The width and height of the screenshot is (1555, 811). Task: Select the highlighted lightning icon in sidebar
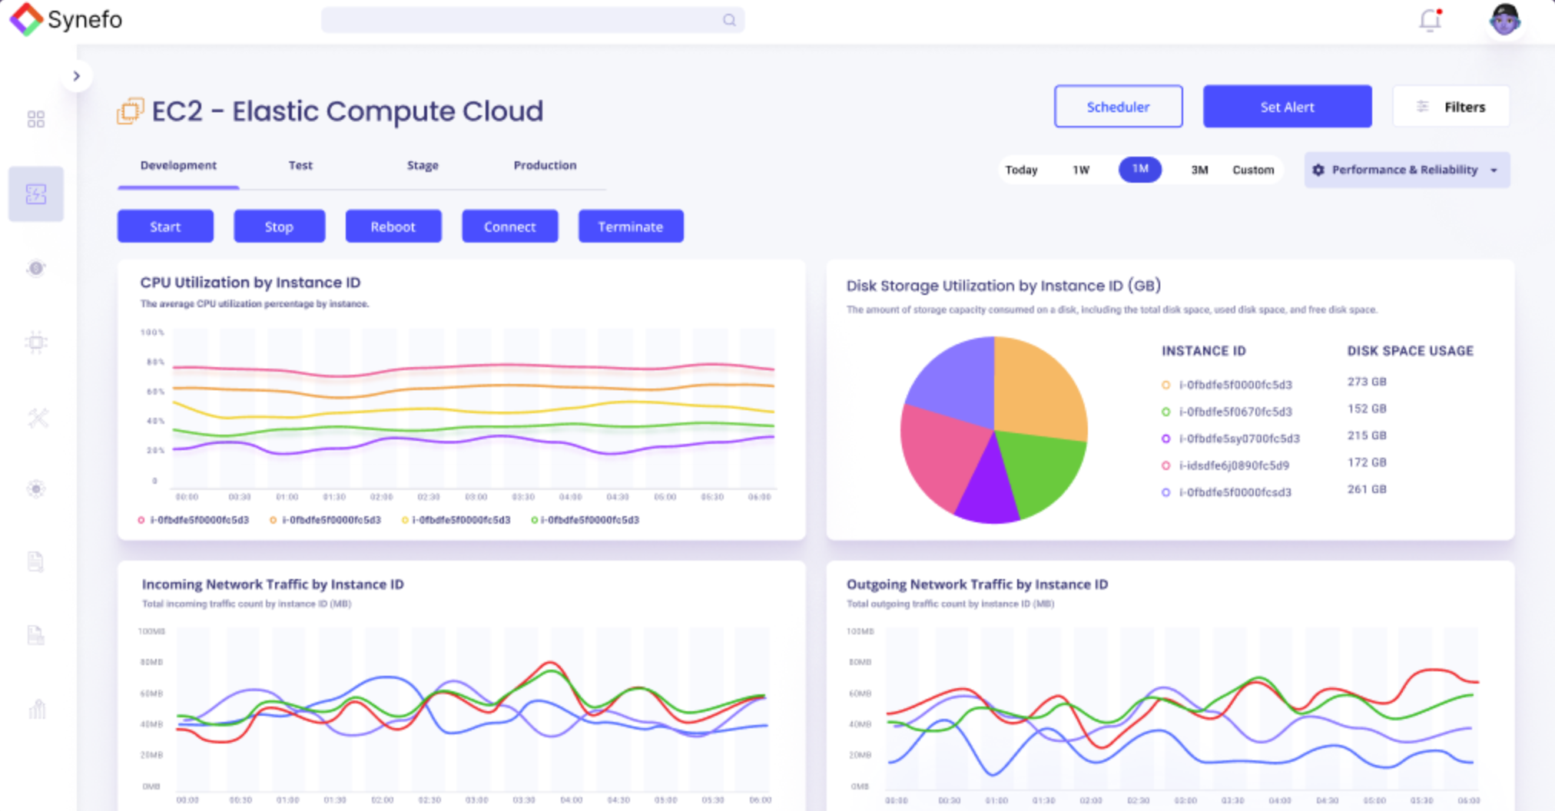click(36, 194)
